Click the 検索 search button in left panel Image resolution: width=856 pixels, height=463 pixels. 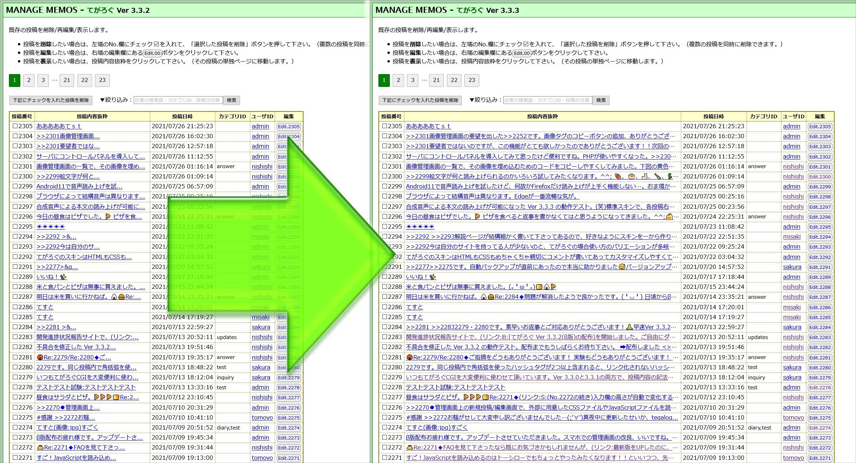coord(231,100)
